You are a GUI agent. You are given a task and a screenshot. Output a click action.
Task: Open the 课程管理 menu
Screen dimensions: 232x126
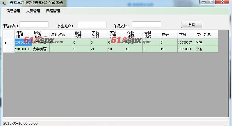click(53, 11)
